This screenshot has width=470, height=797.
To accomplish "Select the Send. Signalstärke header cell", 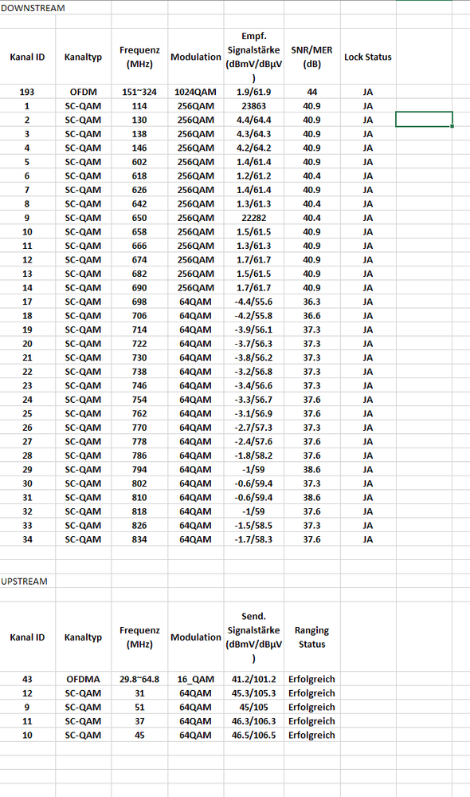I will (254, 637).
